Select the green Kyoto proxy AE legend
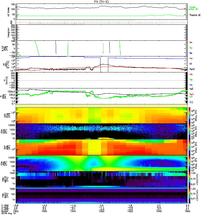This screenshot has height=217, width=203. [193, 8]
